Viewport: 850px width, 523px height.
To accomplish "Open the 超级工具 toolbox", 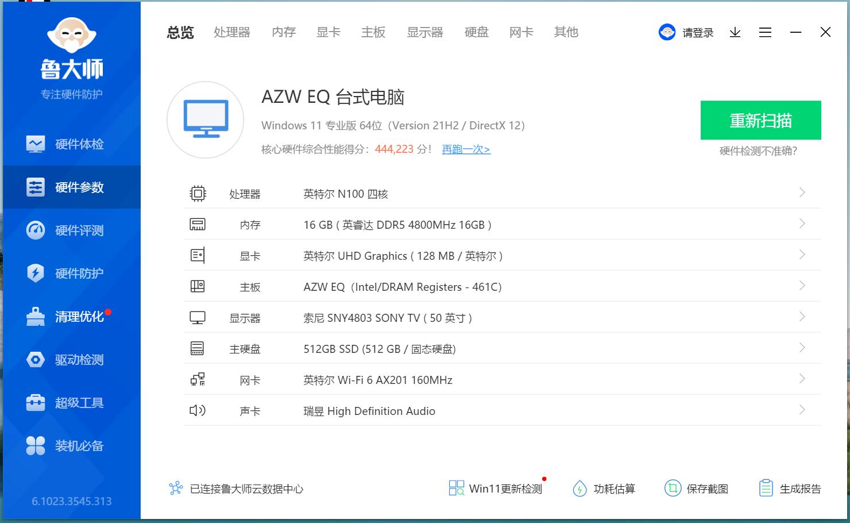I will click(71, 403).
